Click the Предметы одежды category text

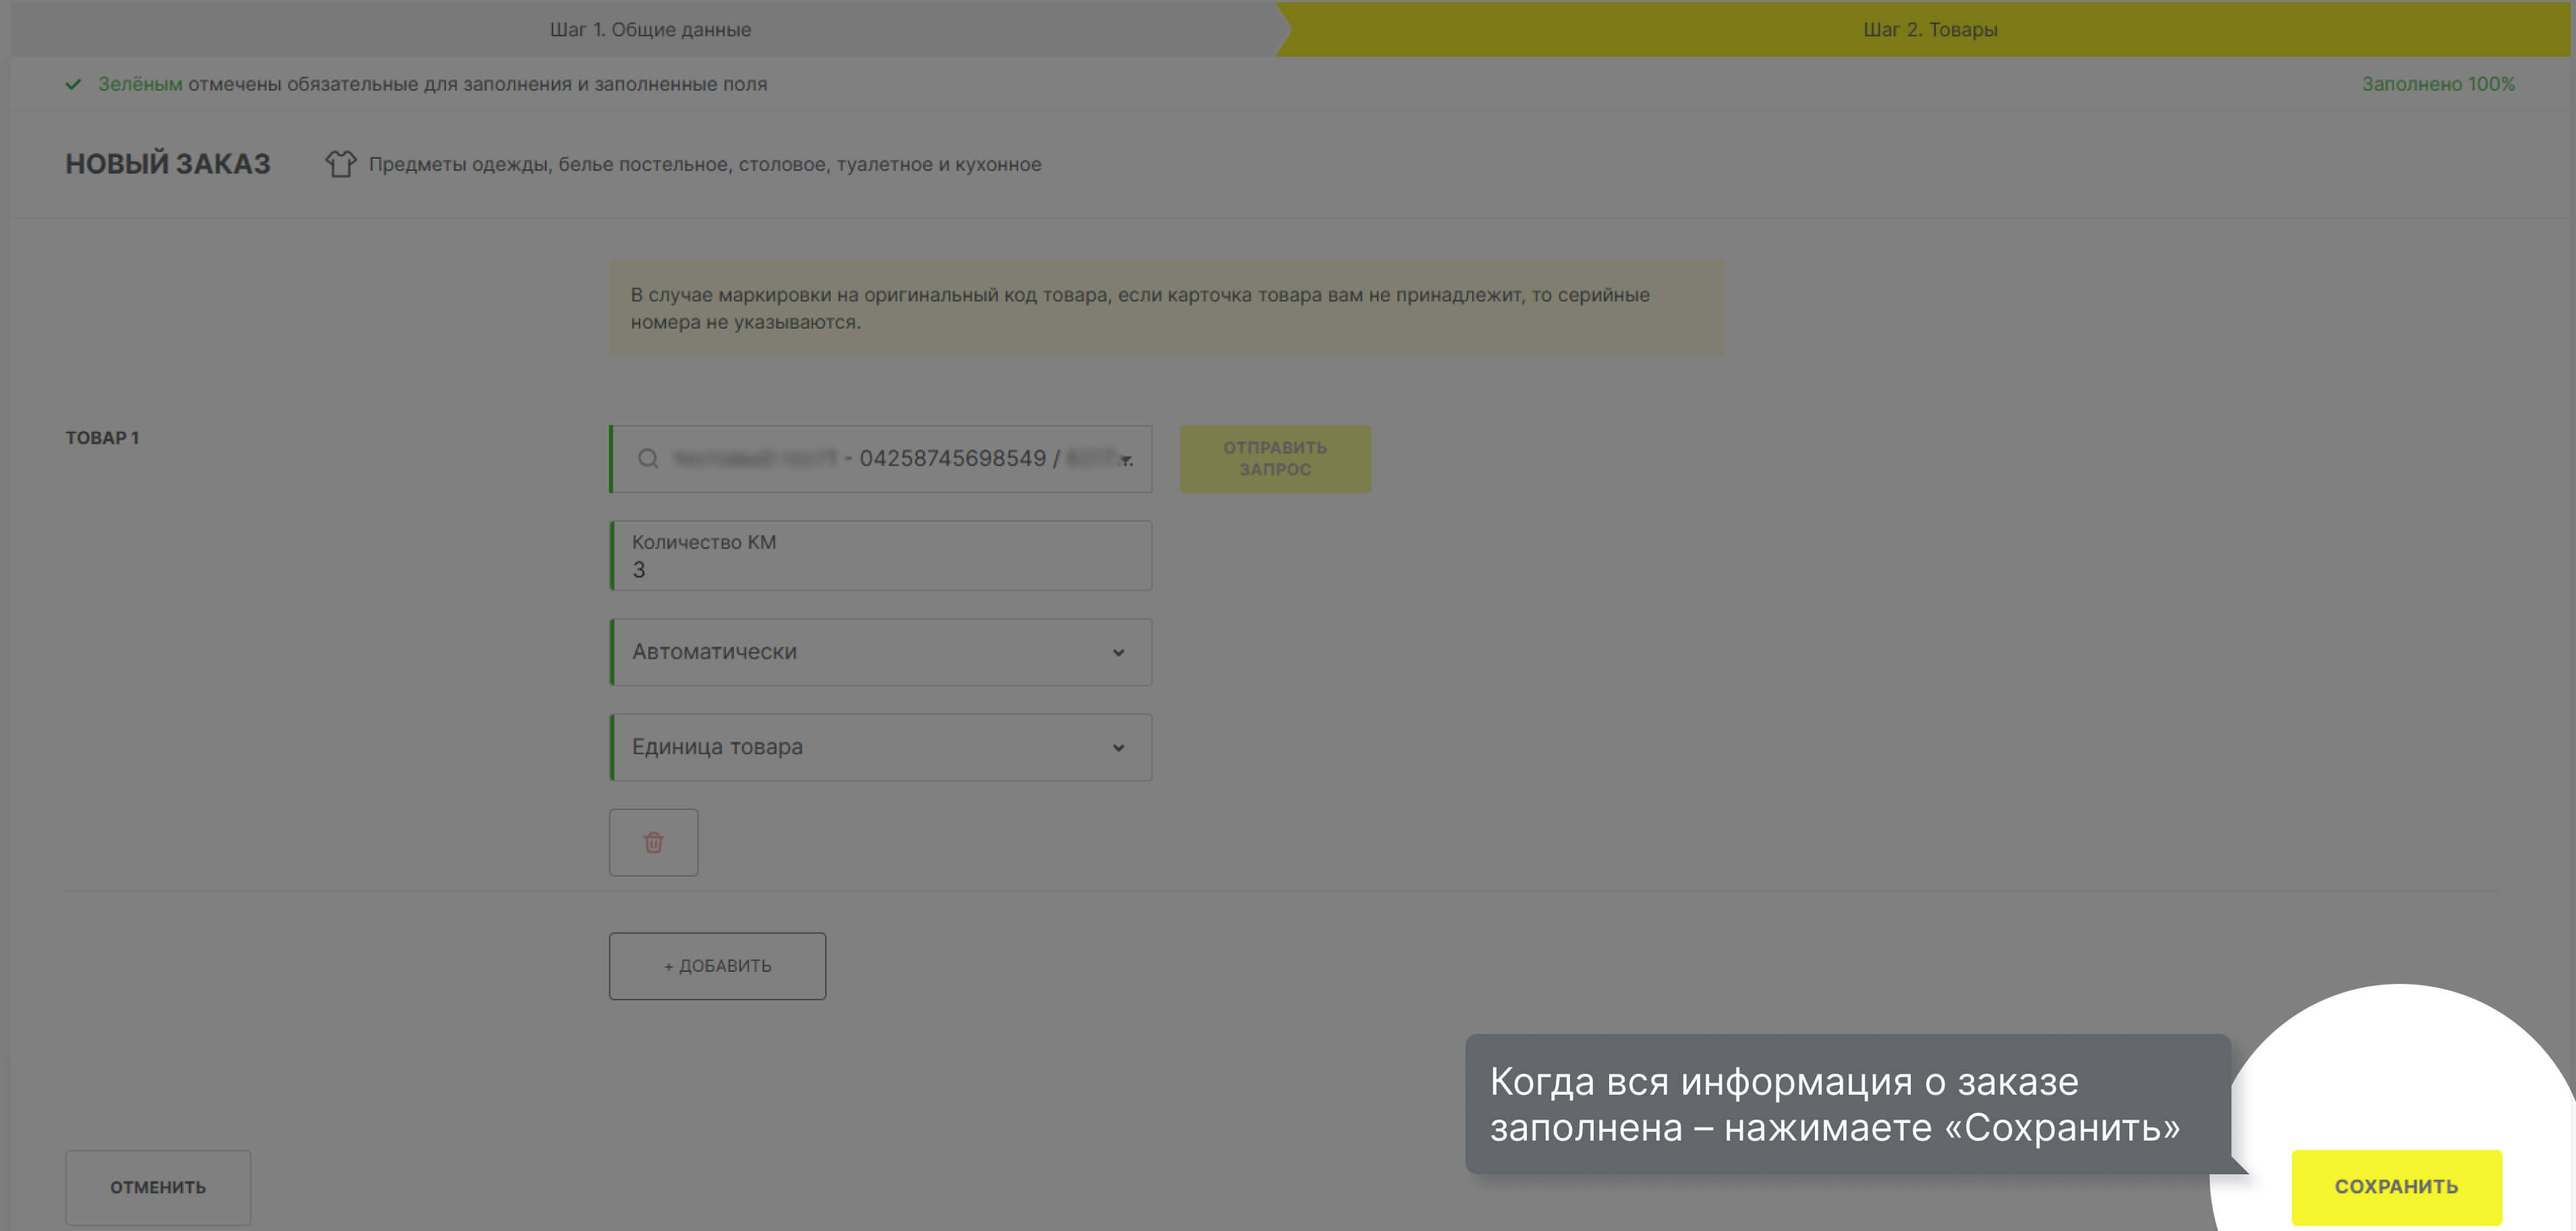click(x=705, y=164)
